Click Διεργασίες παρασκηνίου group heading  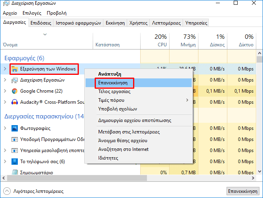(x=44, y=116)
